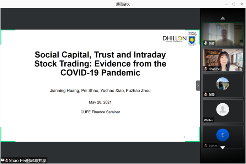
Task: Select Shao Pei's video thumbnail
Action: 223,60
